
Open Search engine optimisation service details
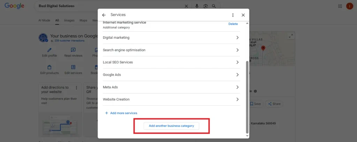171,50
